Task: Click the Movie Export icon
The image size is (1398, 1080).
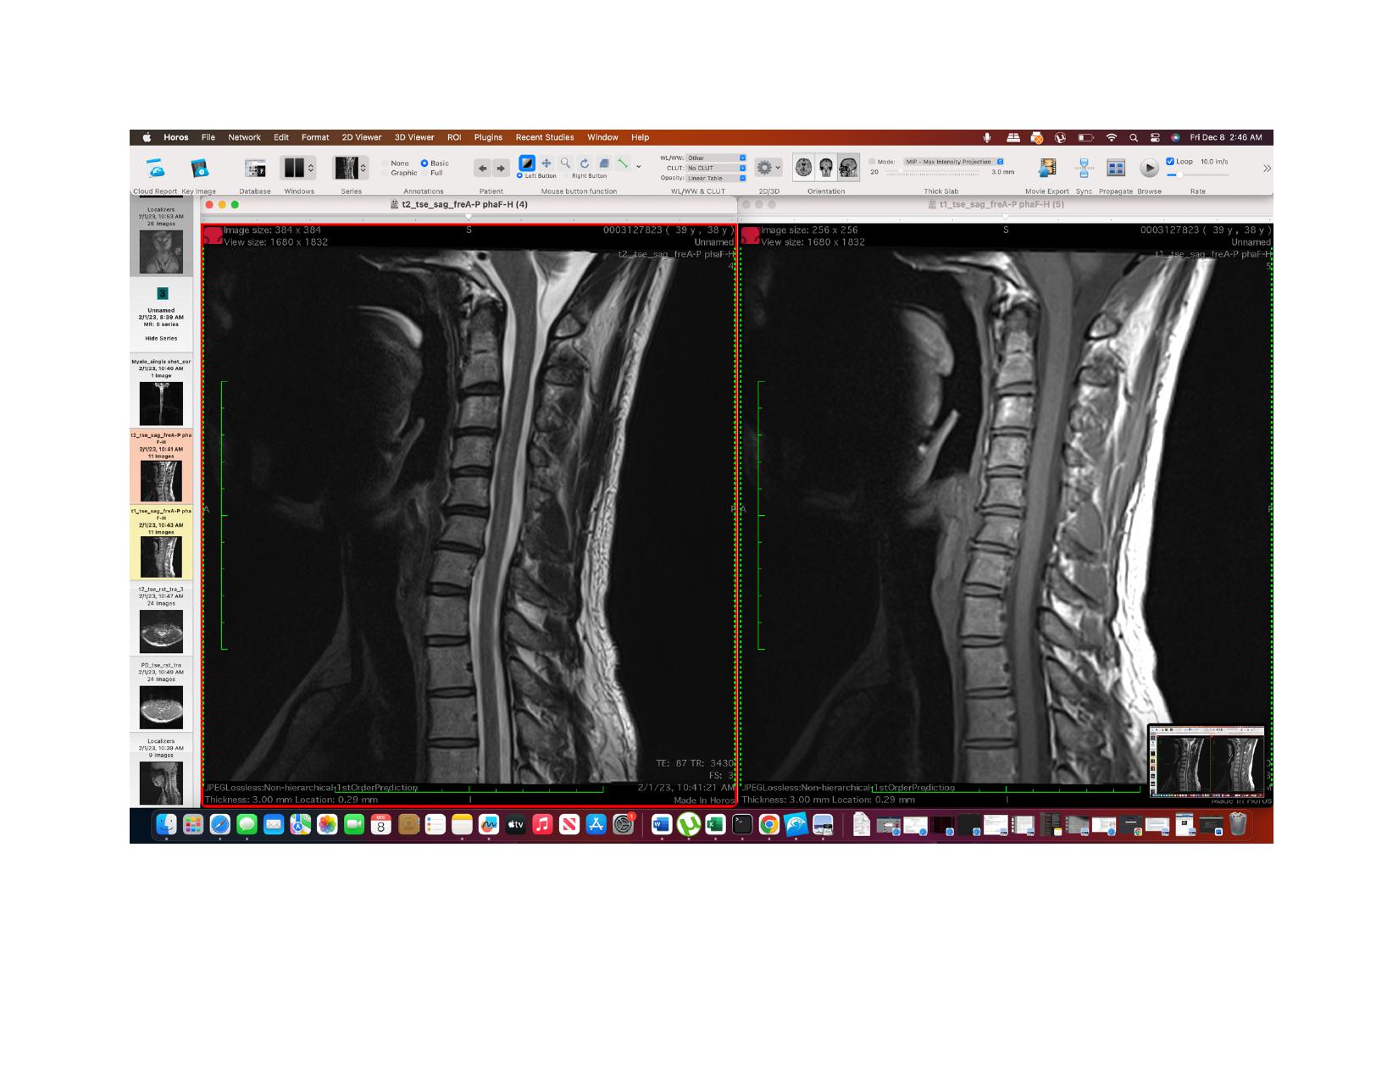Action: click(x=1047, y=168)
